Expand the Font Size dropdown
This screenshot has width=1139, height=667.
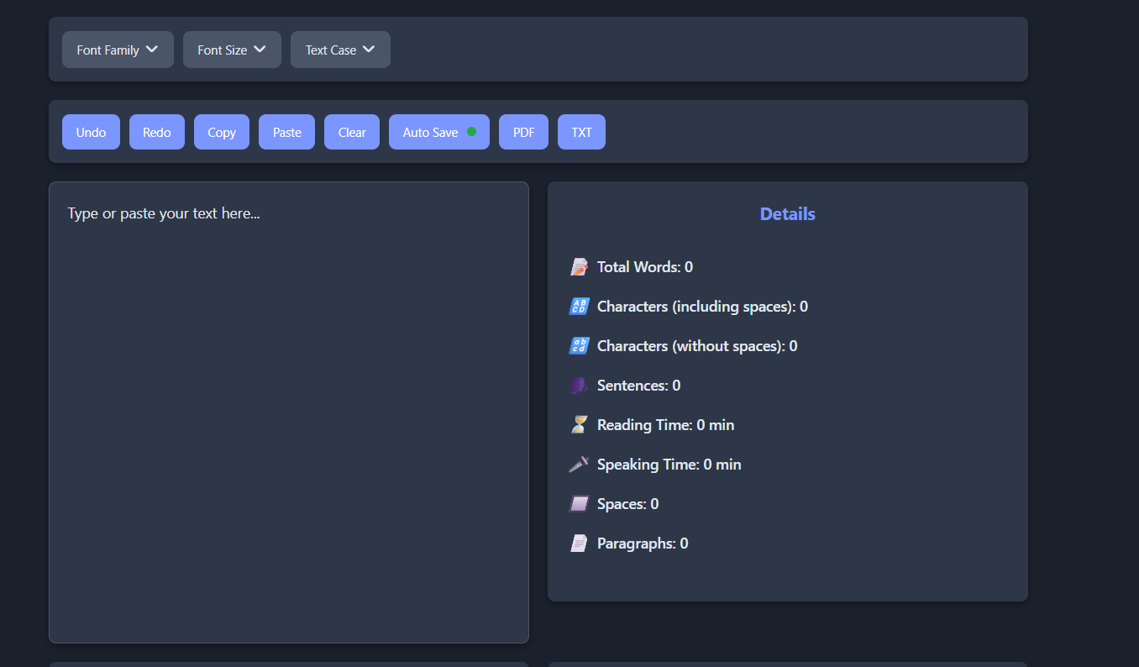point(232,50)
